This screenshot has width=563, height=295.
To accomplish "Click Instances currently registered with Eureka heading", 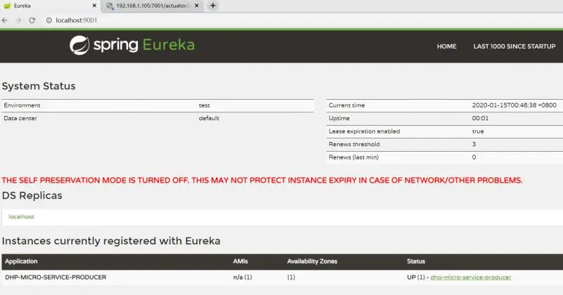I will pyautogui.click(x=111, y=241).
